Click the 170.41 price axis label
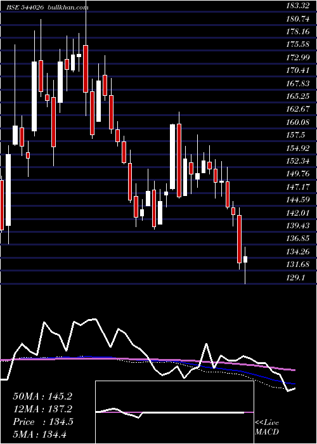317x444 pixels. 297,70
